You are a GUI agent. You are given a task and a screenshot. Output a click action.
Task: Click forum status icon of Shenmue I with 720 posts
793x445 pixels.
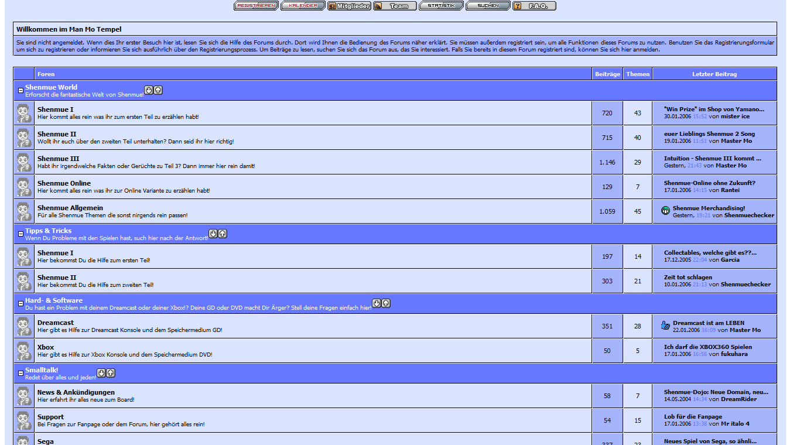pos(23,113)
